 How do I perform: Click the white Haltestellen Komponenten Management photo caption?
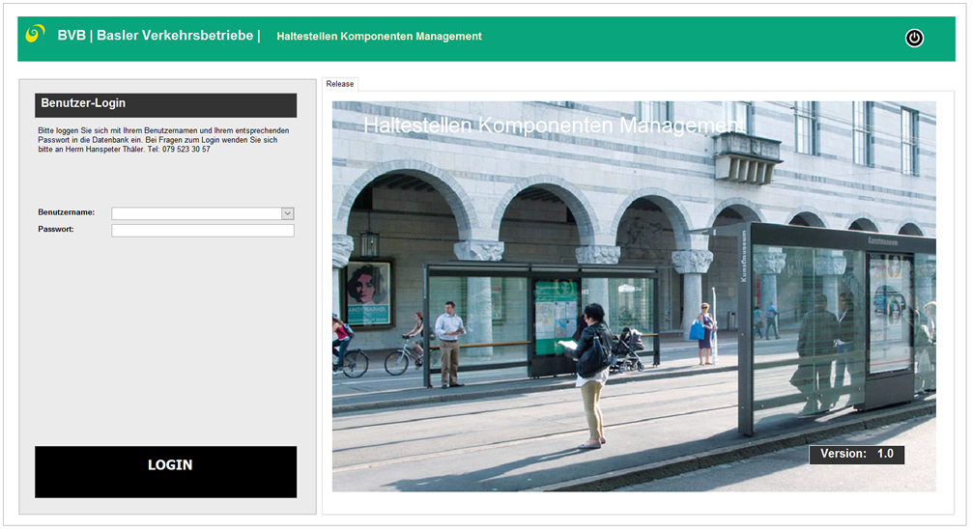click(554, 126)
